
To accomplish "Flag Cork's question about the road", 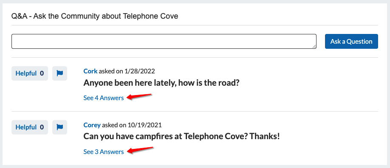I will (x=60, y=73).
